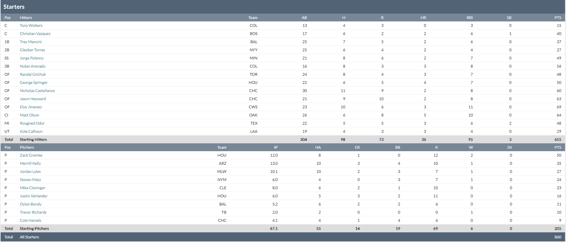
Task: Click hitters total points 655
Action: (558, 140)
